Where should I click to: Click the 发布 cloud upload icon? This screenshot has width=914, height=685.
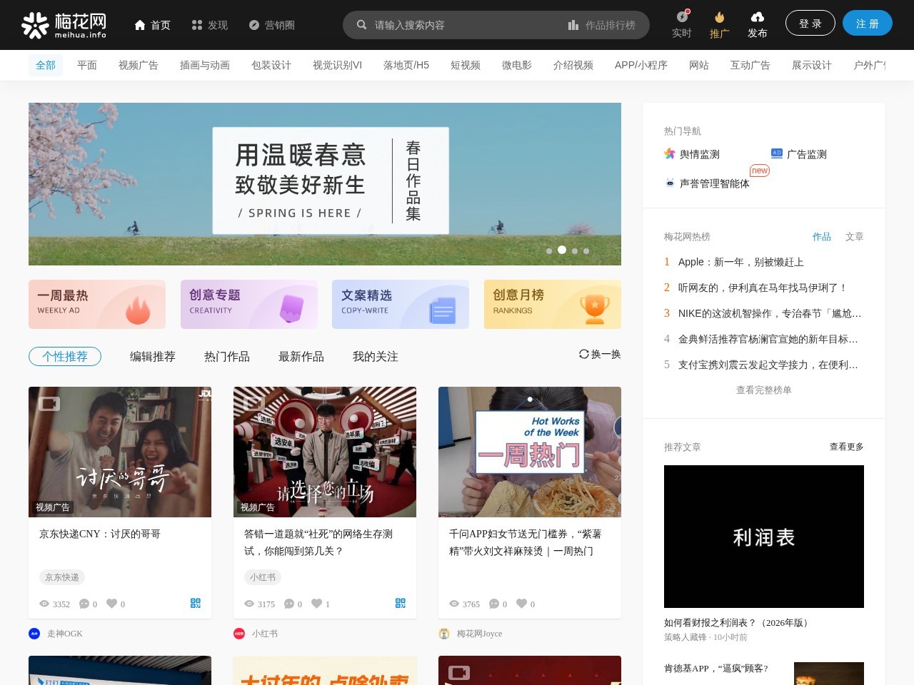click(x=757, y=17)
